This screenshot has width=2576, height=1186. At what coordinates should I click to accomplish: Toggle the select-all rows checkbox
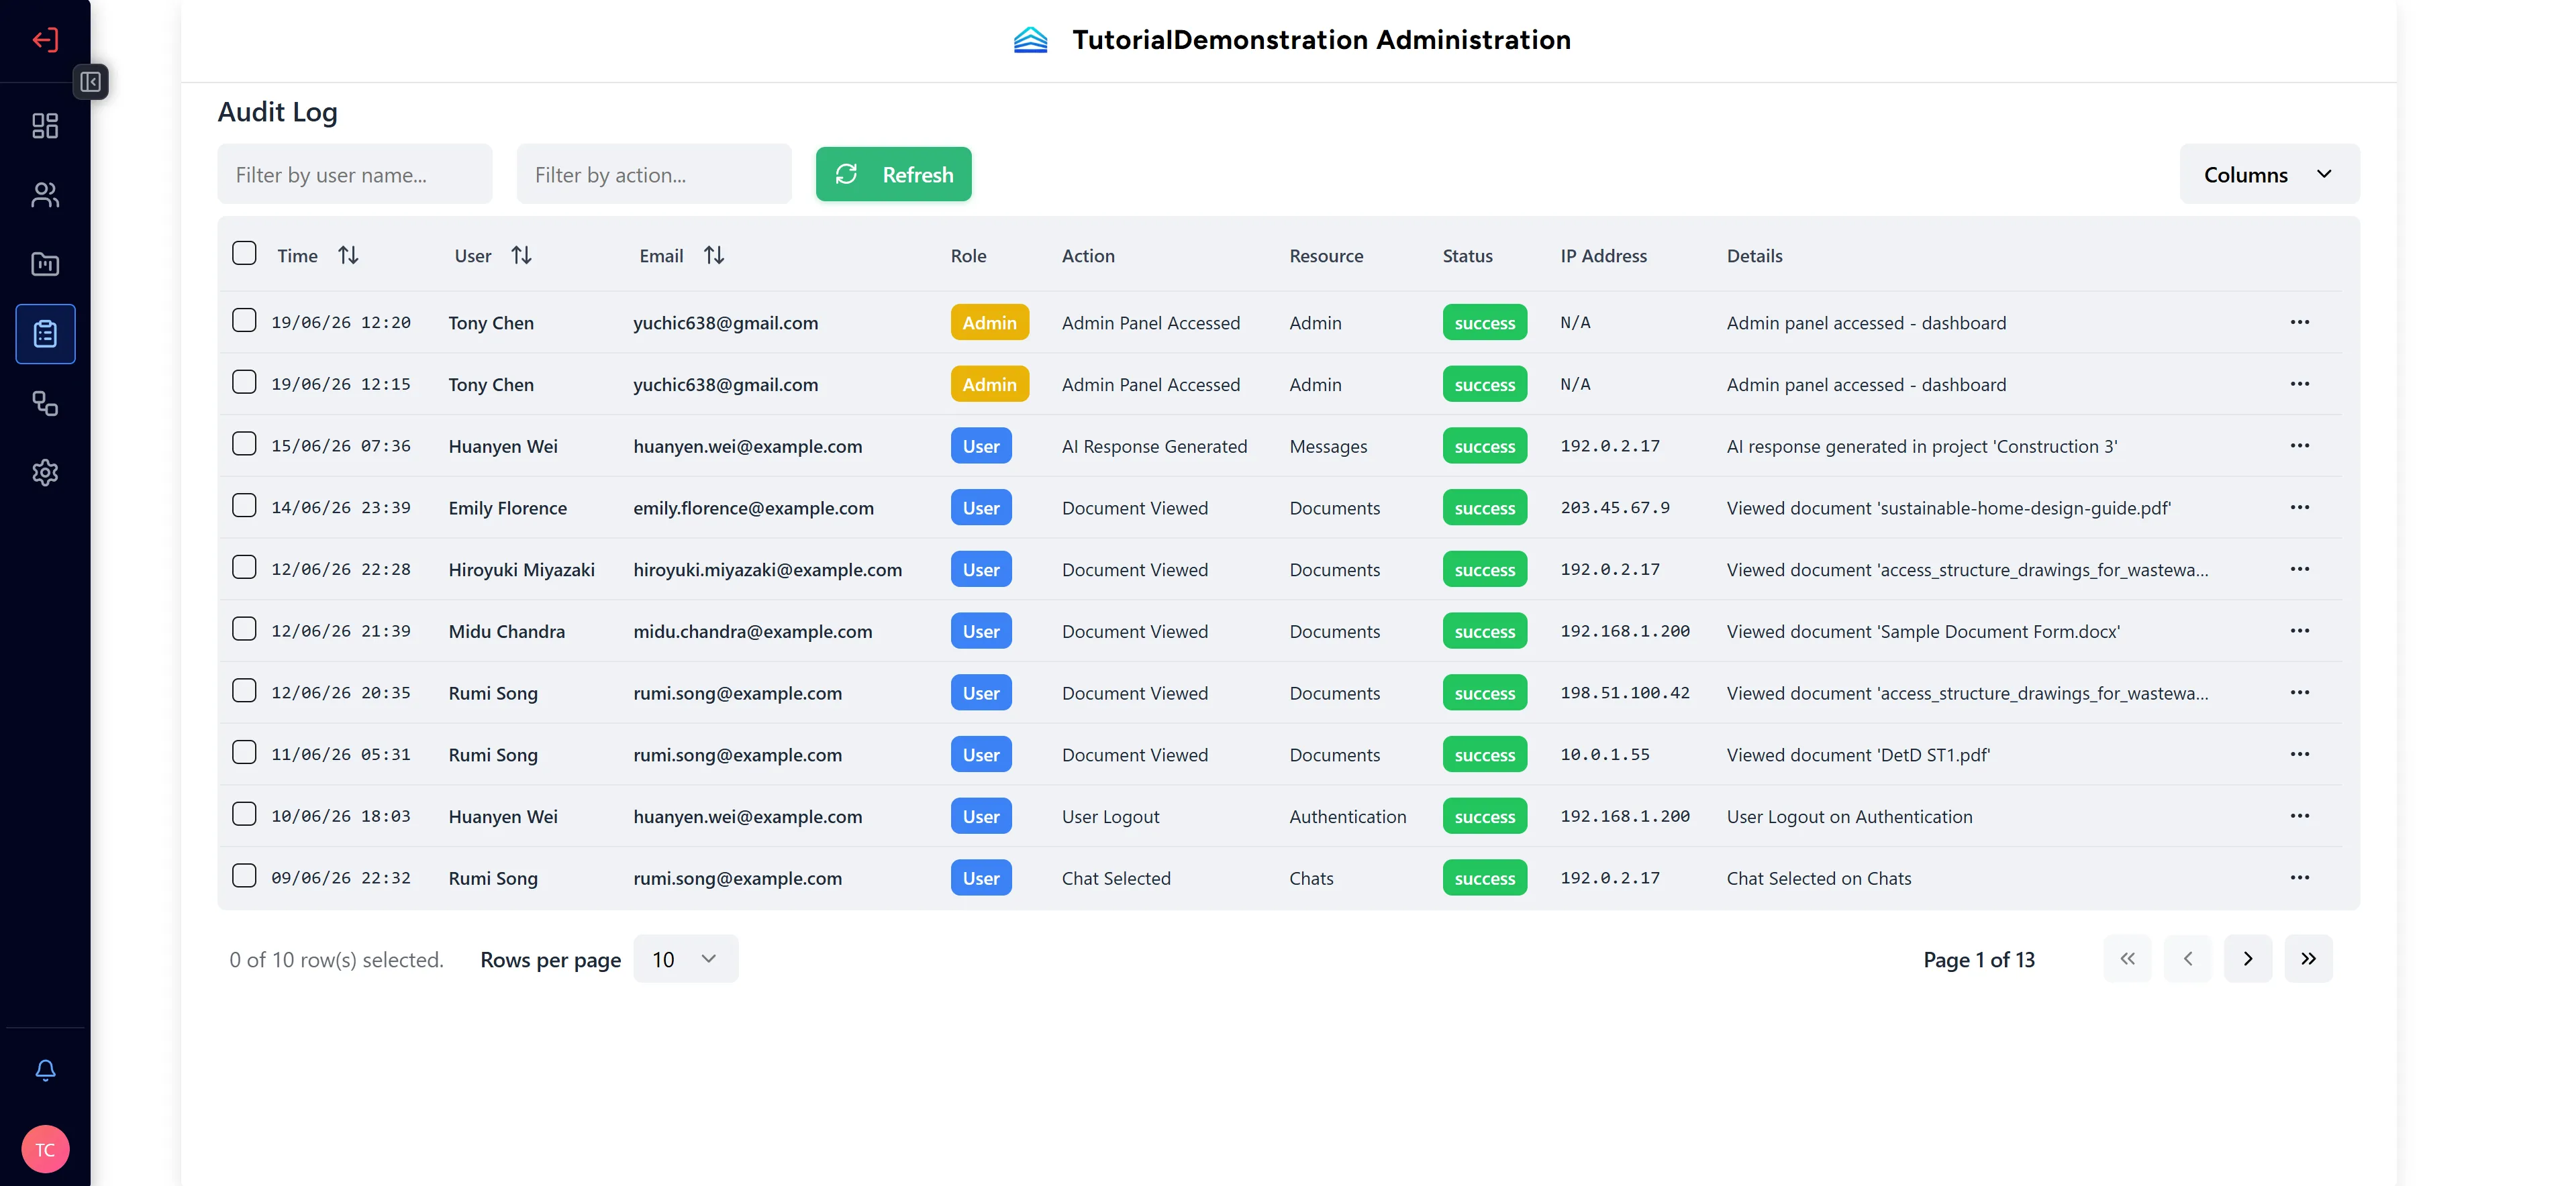tap(244, 253)
